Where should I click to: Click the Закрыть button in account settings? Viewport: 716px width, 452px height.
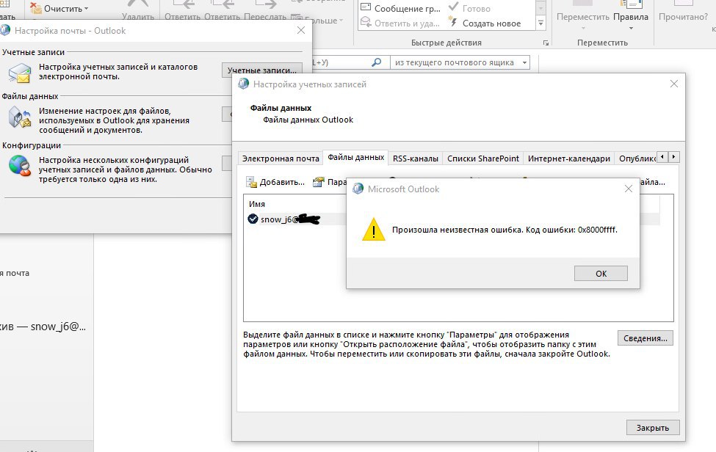[653, 427]
